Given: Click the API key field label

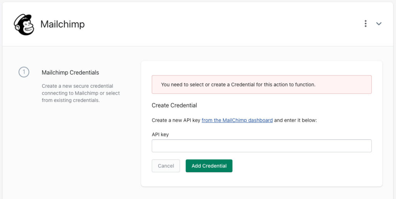Looking at the screenshot, I should tap(160, 134).
